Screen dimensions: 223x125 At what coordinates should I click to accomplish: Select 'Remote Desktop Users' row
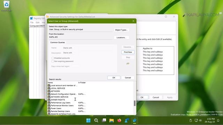pyautogui.click(x=67, y=111)
